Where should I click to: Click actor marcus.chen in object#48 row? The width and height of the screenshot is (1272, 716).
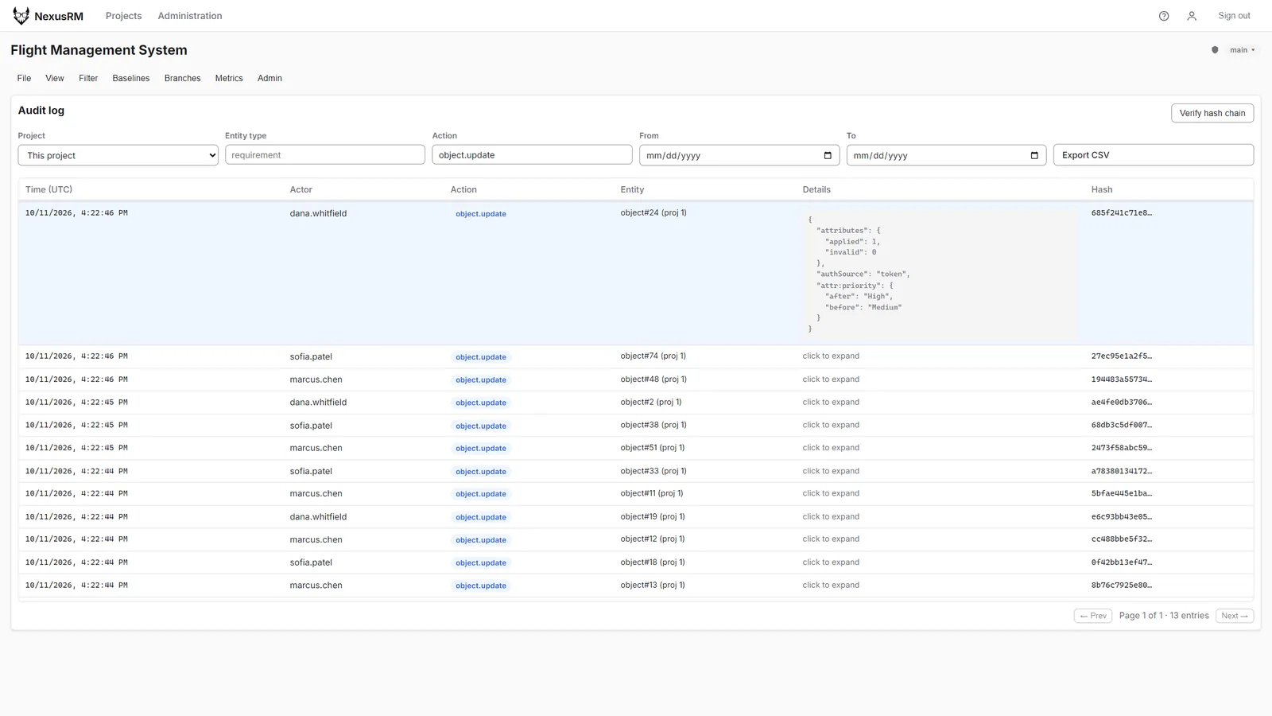(316, 379)
